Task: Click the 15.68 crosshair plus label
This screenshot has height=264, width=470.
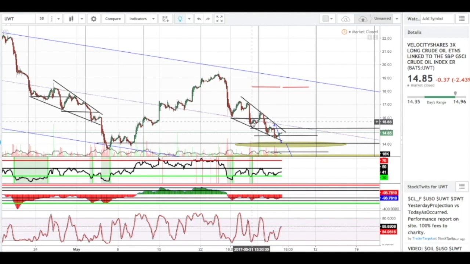Action: (x=384, y=122)
